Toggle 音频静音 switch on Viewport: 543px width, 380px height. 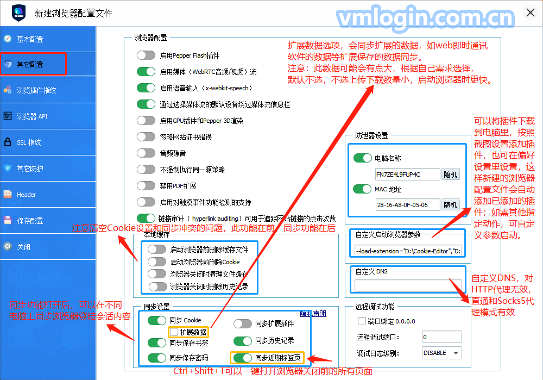pos(146,153)
